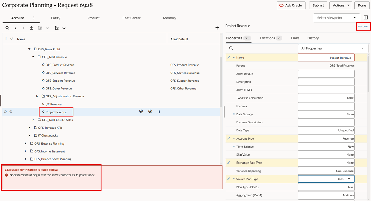Click the Alias: EPMO input field
Image resolution: width=371 pixels, height=201 pixels.
coord(326,90)
